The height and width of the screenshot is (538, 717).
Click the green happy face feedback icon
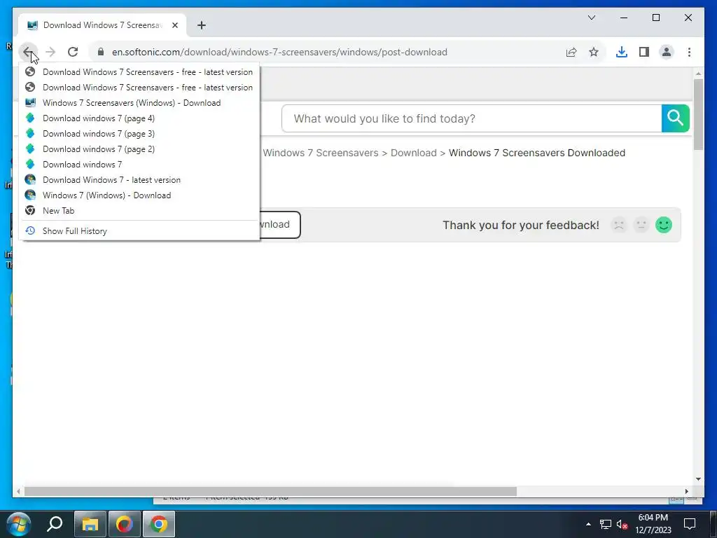[x=664, y=225]
